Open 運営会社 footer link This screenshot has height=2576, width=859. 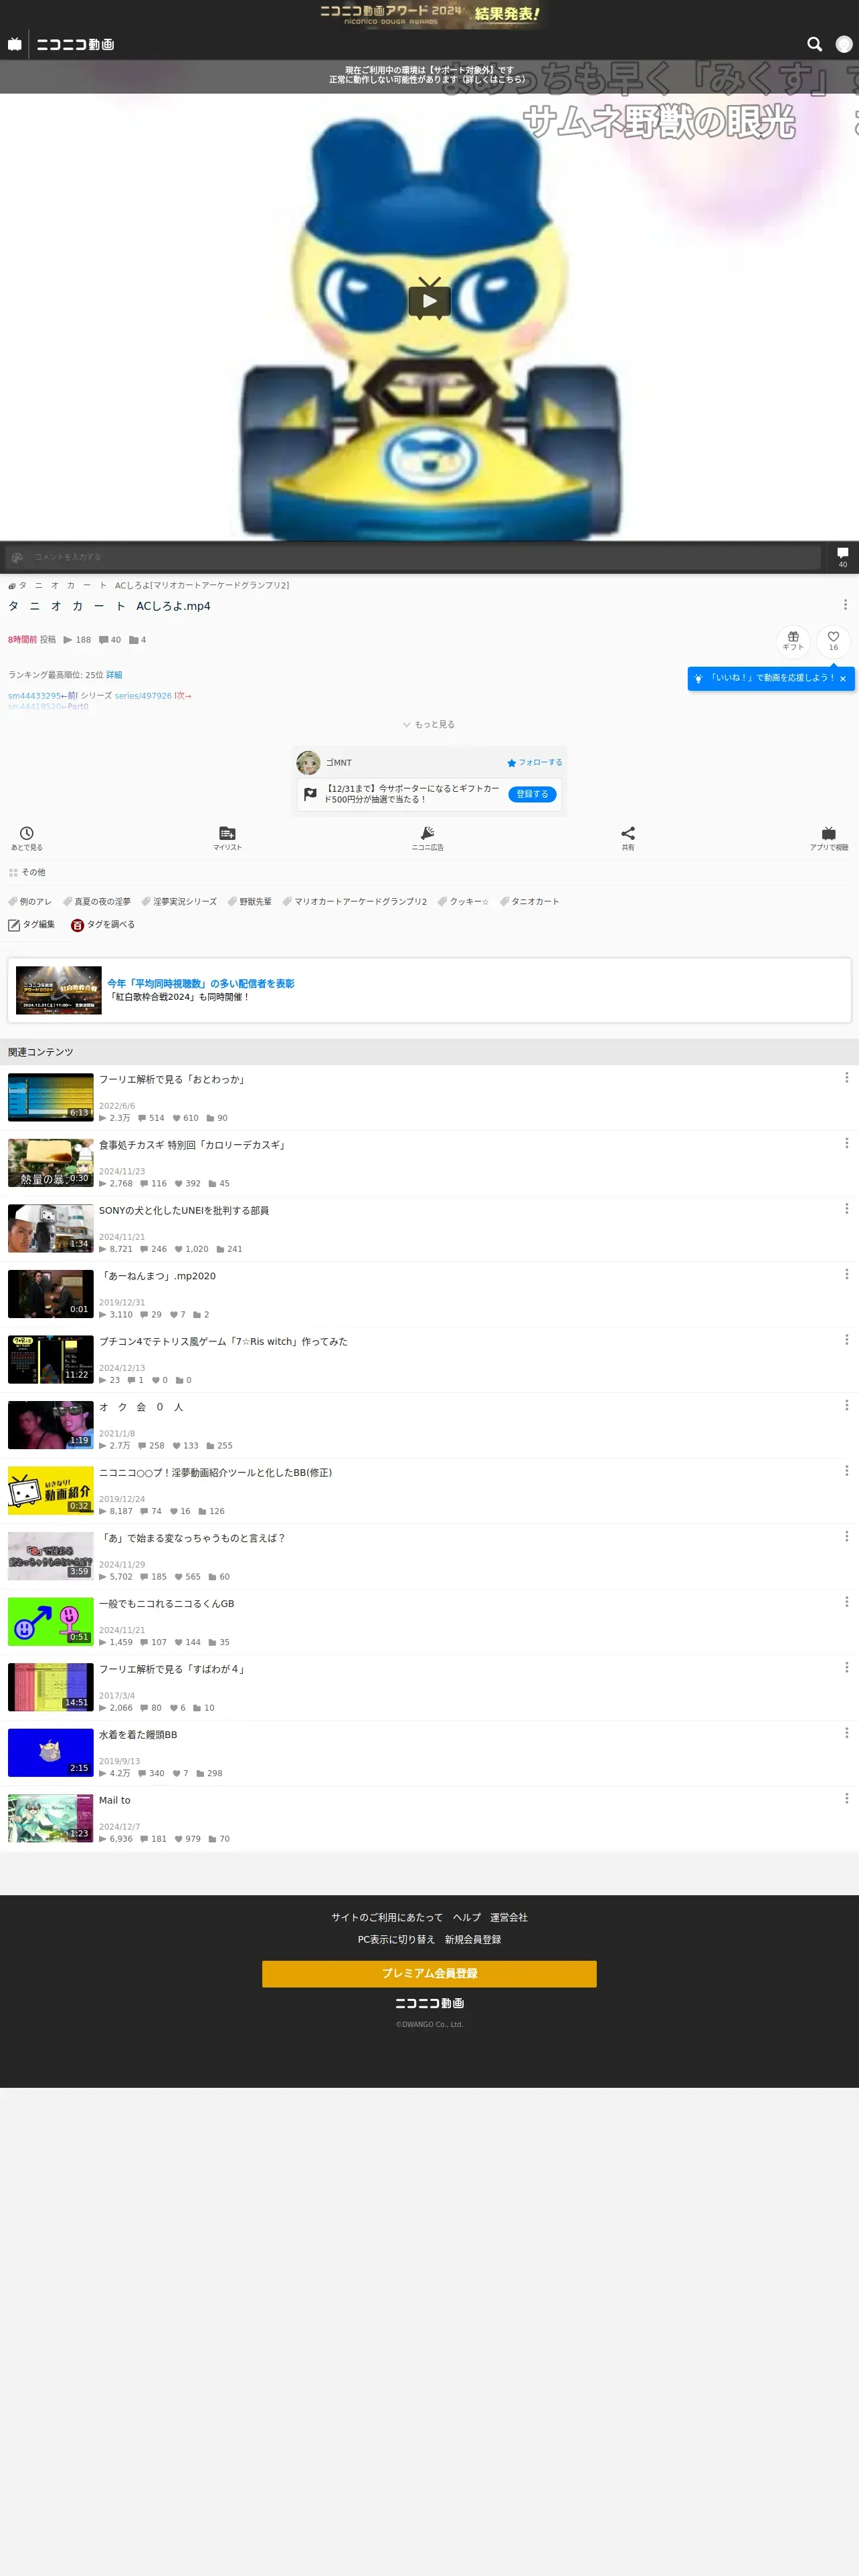[509, 1917]
